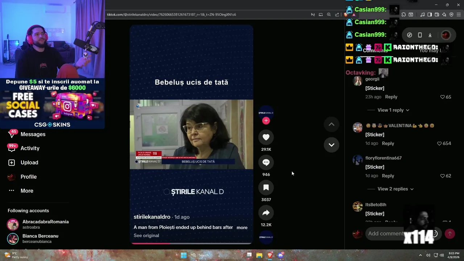Viewport: 464px width, 261px height.
Task: Reply to VALENTINA's comment
Action: pyautogui.click(x=388, y=144)
